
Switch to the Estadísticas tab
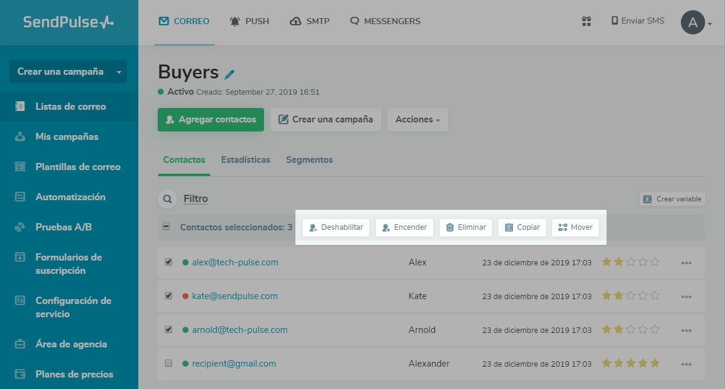(x=245, y=160)
